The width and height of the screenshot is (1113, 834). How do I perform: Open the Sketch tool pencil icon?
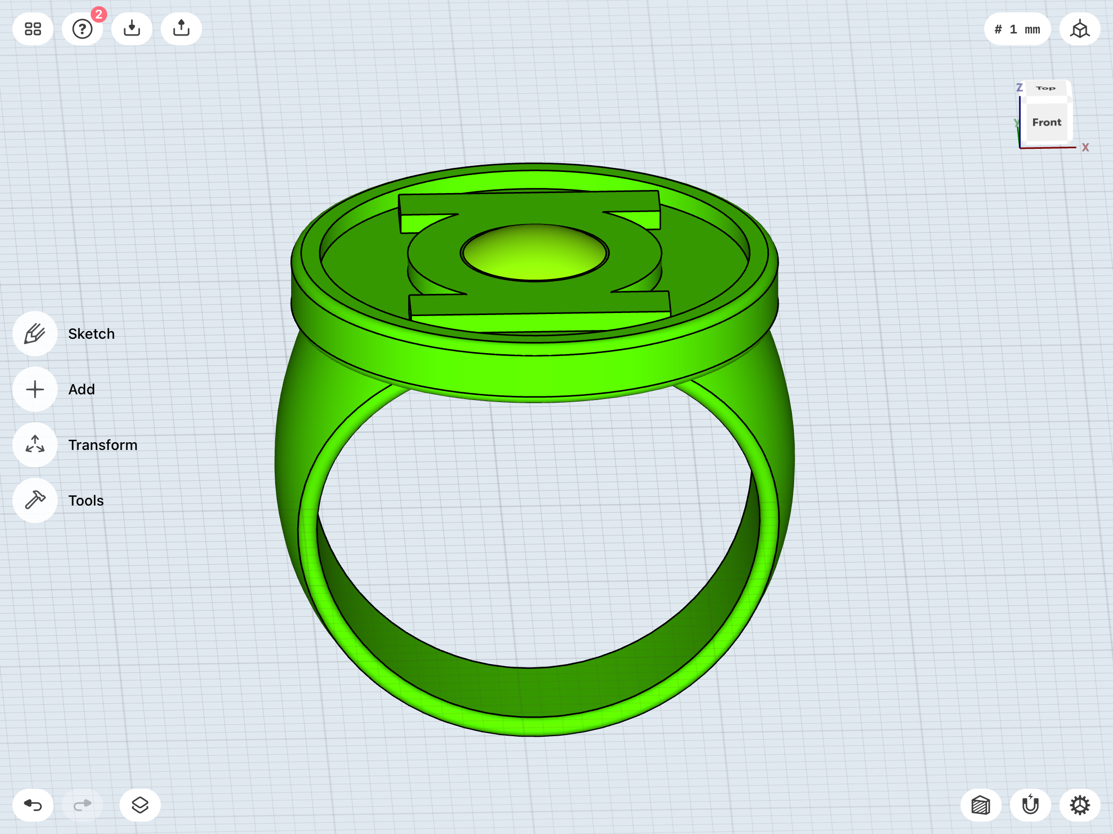tap(35, 334)
